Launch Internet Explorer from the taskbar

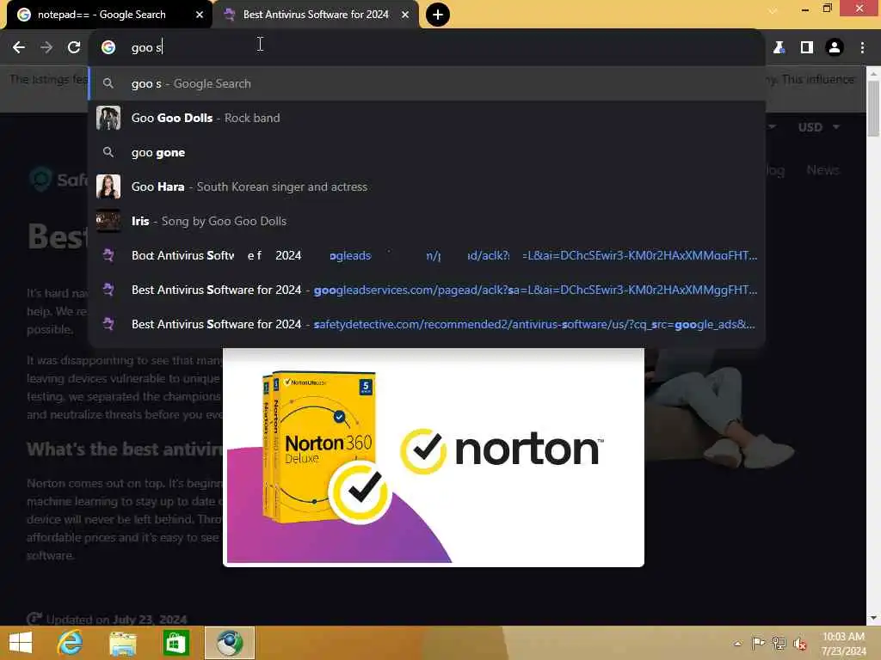(70, 643)
